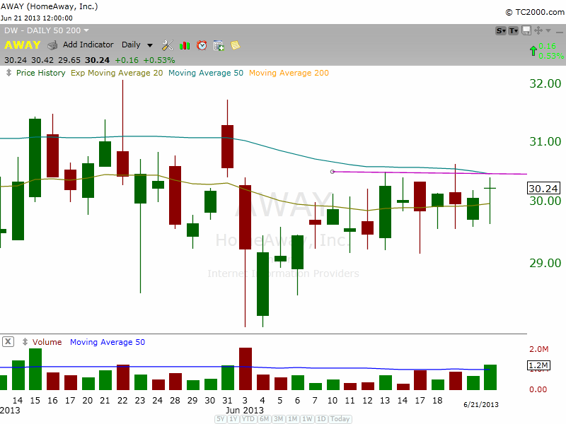The image size is (566, 424).
Task: Click the +0.53% change value in header
Action: pos(159,60)
